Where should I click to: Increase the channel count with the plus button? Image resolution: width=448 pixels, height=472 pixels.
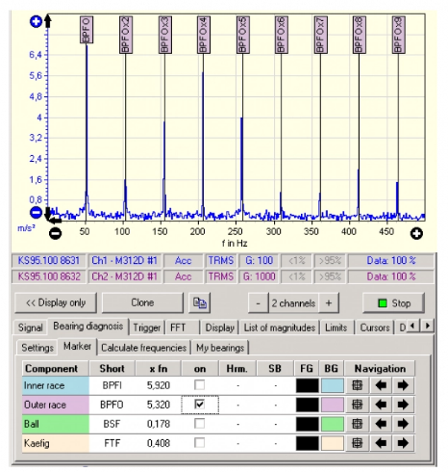point(329,302)
